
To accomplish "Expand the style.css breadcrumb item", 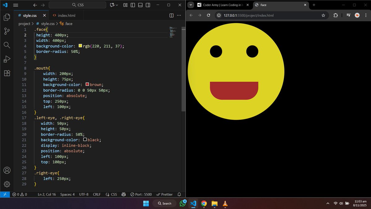I will 48,24.
